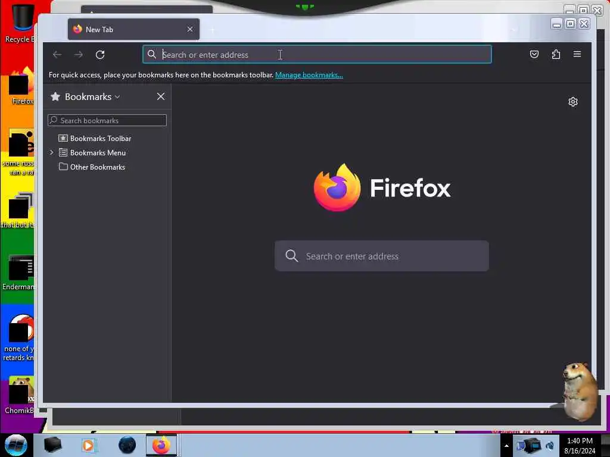610x457 pixels.
Task: Select the Recycle Bin desktop icon
Action: pos(20,23)
